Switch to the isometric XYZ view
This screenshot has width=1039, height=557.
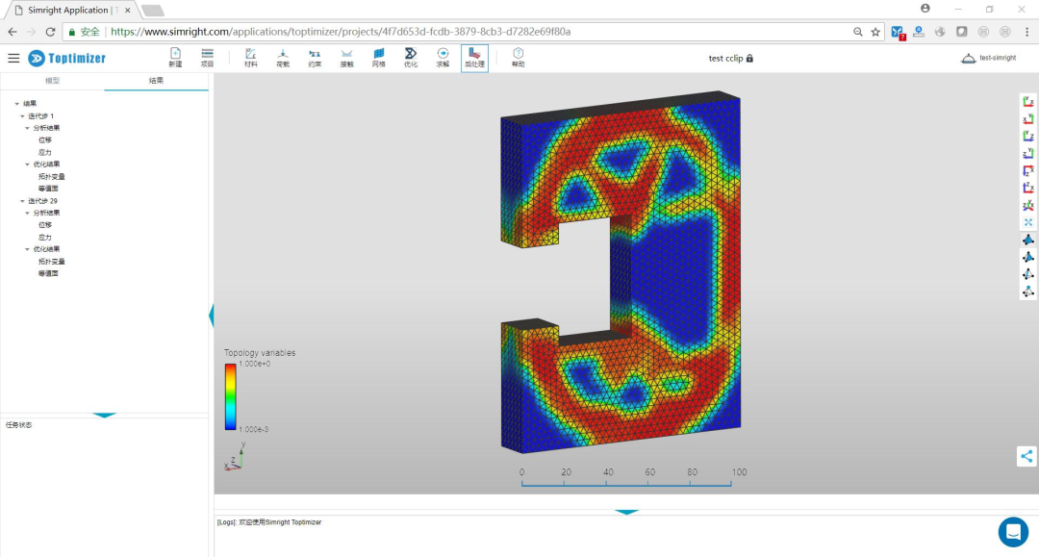coord(1027,205)
